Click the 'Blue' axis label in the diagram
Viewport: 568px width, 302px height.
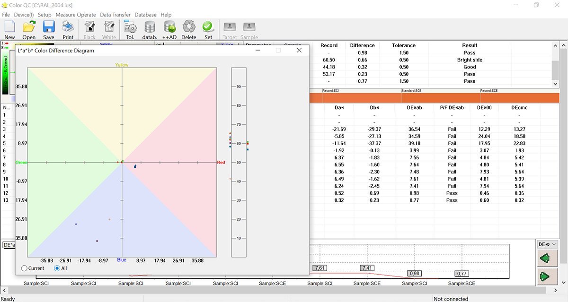pos(122,260)
